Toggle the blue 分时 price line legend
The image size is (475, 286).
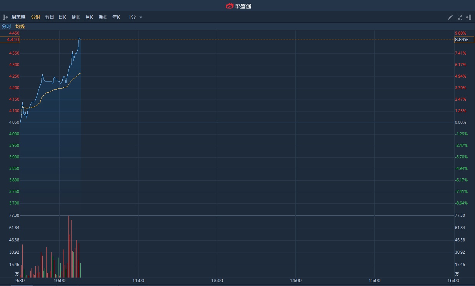click(x=7, y=27)
